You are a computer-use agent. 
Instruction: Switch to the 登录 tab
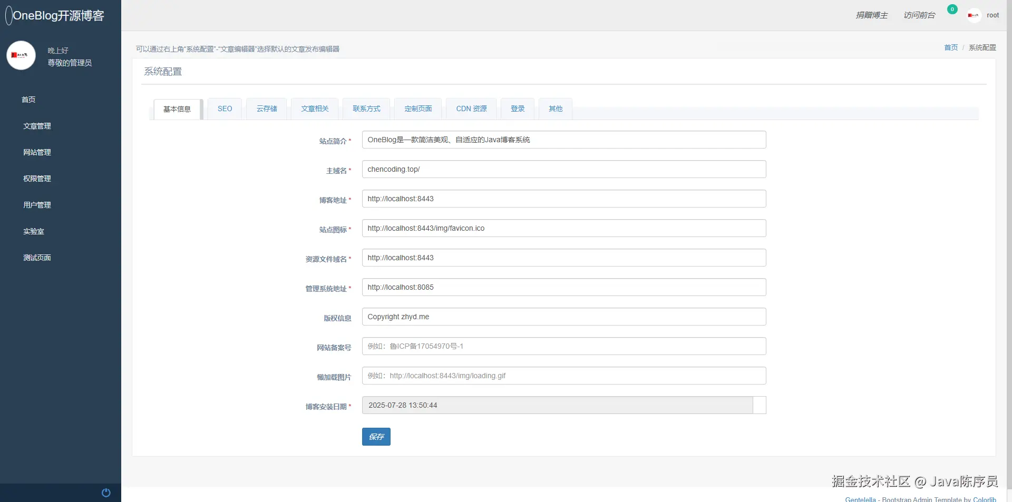coord(518,109)
